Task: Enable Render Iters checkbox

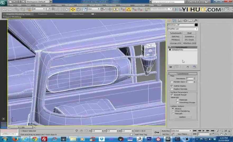Action: (x=172, y=82)
